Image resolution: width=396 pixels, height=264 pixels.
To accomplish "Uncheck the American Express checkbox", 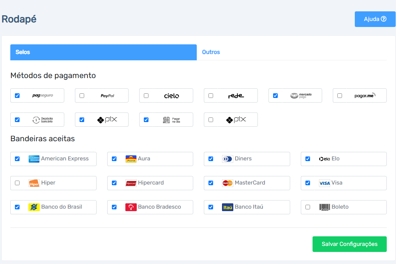I will (x=17, y=159).
